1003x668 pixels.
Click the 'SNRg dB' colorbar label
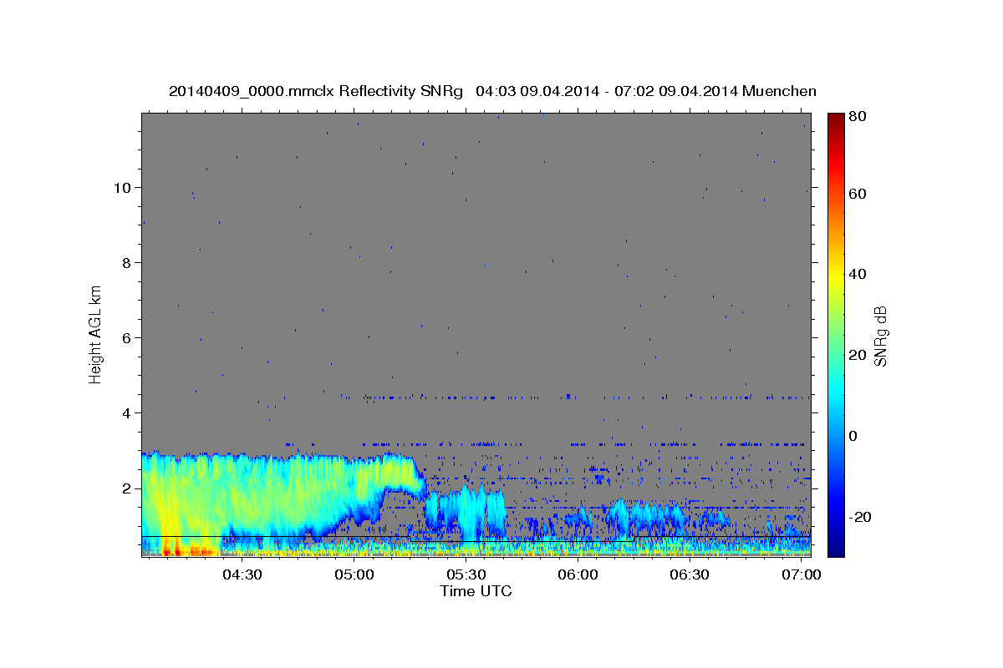[x=880, y=337]
